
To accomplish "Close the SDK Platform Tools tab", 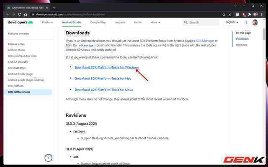I will click(x=47, y=8).
